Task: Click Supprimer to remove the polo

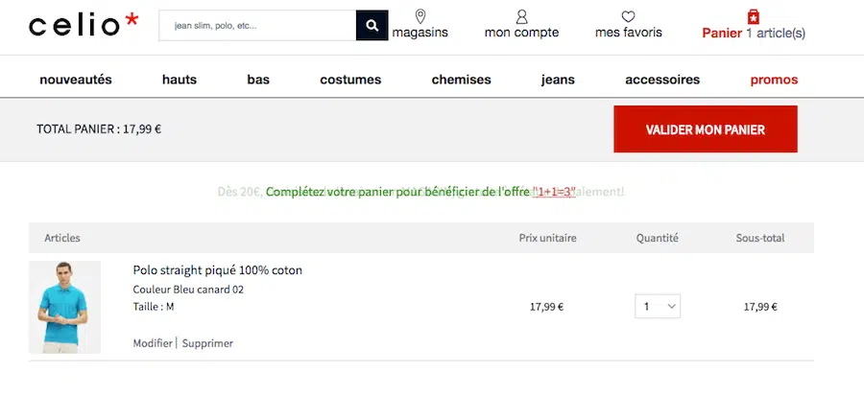Action: click(x=207, y=343)
